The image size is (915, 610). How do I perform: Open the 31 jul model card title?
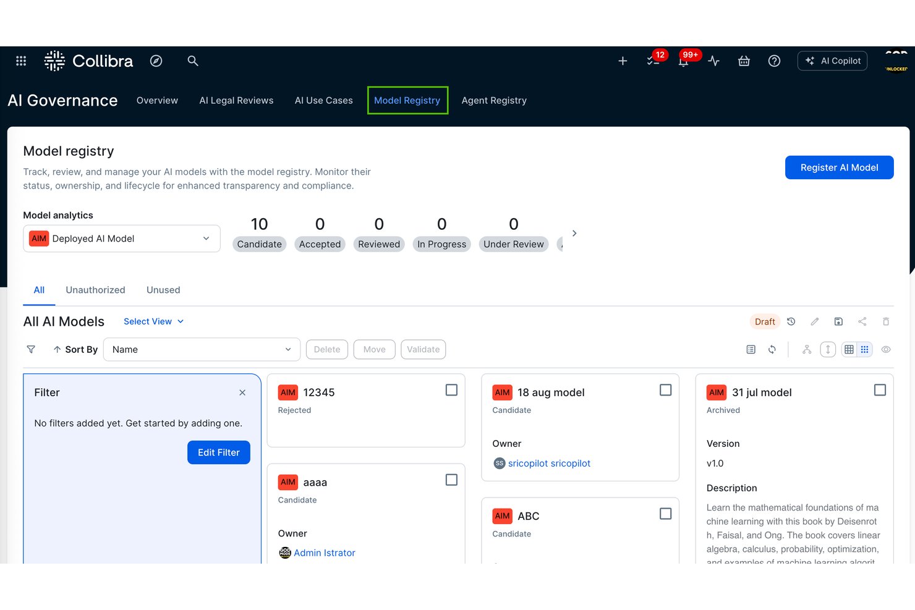pos(762,392)
